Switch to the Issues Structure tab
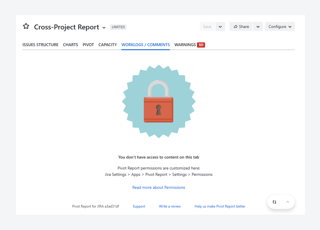 point(40,45)
